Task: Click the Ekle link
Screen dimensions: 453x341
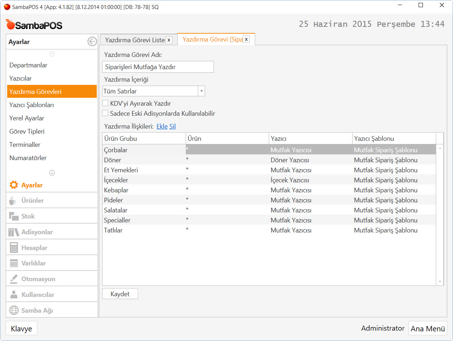Action: [x=162, y=126]
